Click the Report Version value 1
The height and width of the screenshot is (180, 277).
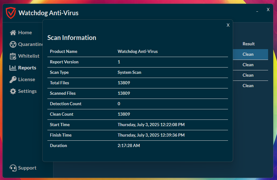point(119,62)
